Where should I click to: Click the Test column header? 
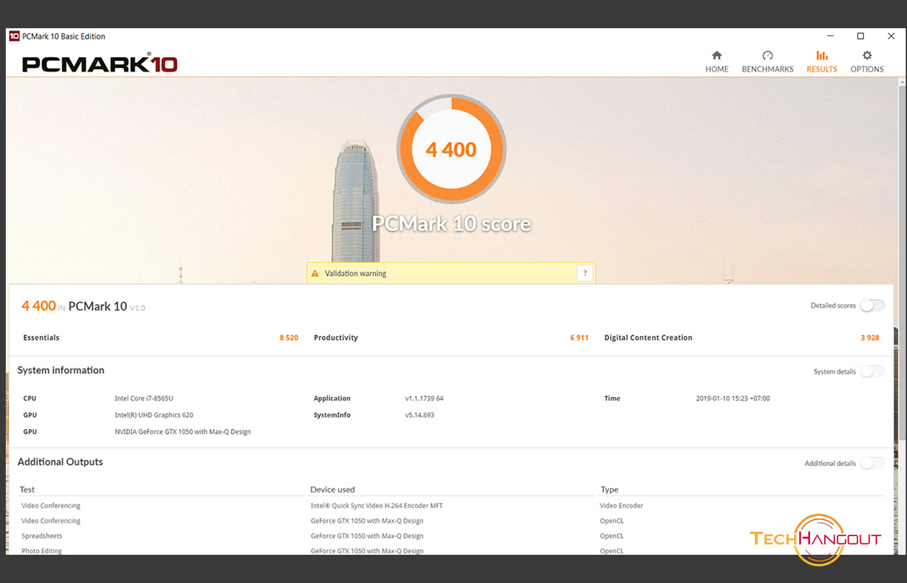point(27,489)
